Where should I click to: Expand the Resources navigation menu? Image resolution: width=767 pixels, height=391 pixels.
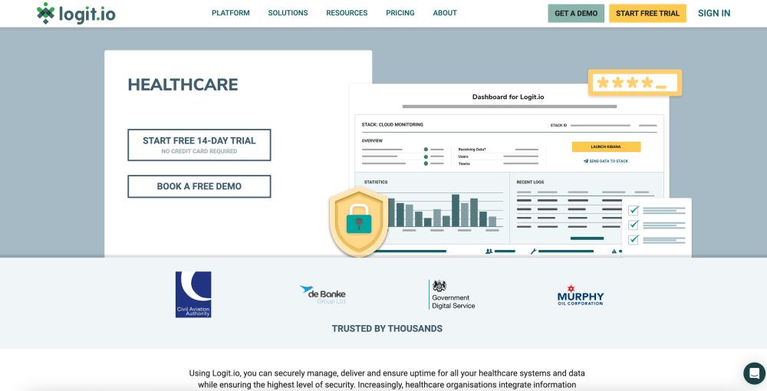347,13
